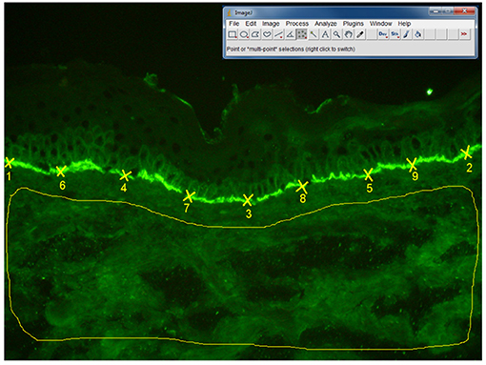Screen dimensions: 486x365
Task: Choose the Polygon selection tool
Action: click(255, 34)
